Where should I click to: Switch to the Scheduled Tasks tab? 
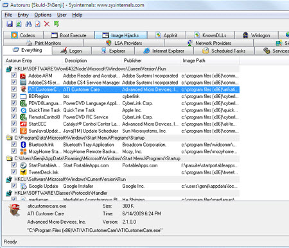coord(224,51)
